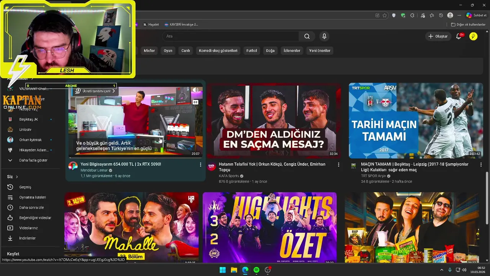Open Edge favorites list icon
This screenshot has height=276, width=490.
coord(432,15)
